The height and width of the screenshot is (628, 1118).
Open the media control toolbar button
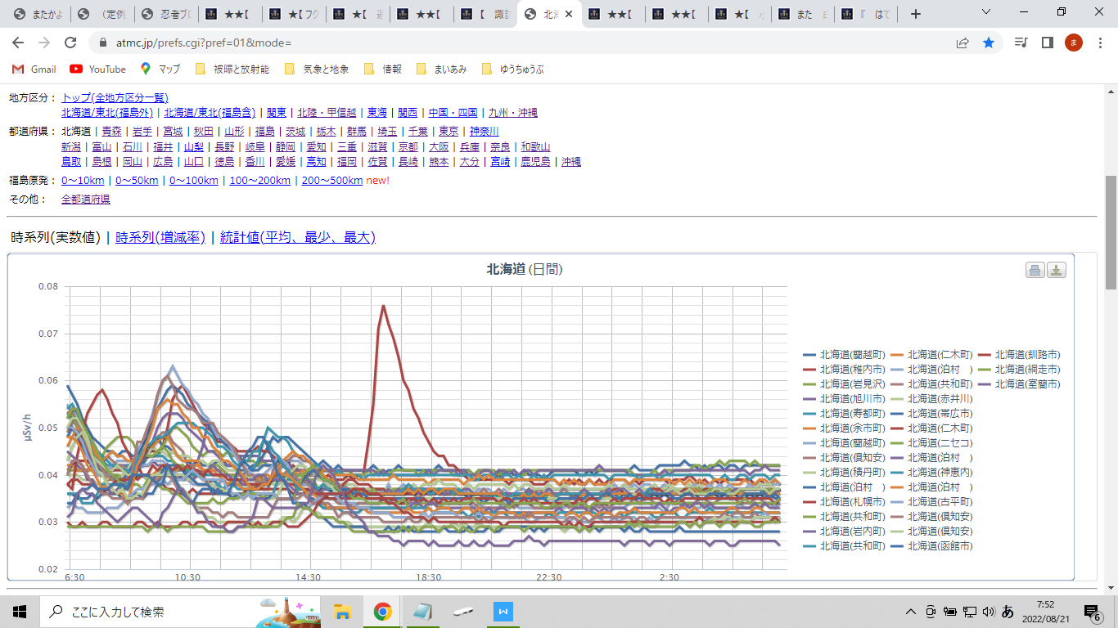[x=1021, y=43]
